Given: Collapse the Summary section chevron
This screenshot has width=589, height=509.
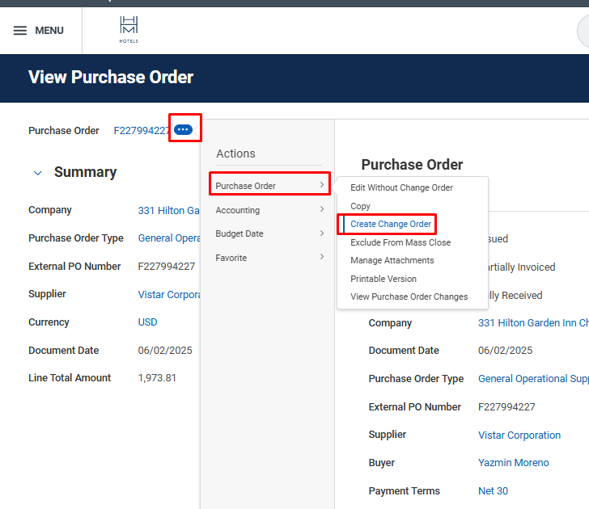Looking at the screenshot, I should click(x=37, y=173).
